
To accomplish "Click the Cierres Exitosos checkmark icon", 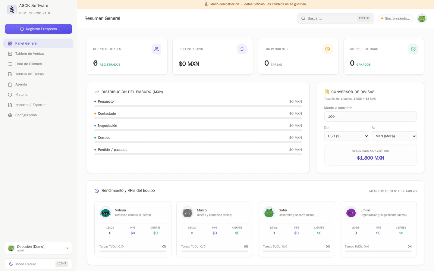I will (413, 49).
